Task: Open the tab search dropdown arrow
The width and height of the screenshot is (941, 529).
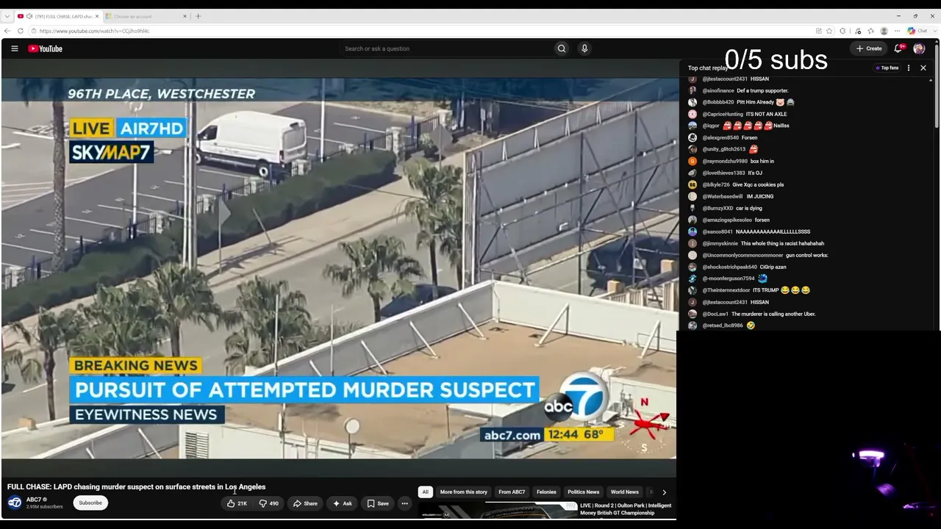Action: coord(7,16)
